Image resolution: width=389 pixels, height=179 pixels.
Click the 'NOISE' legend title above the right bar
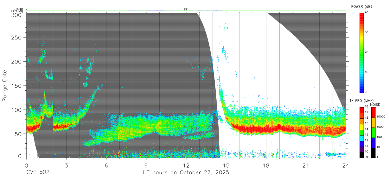point(375,104)
